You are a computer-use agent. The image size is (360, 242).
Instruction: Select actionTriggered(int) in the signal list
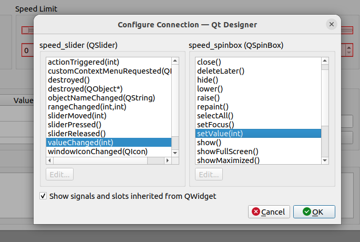tap(109, 62)
